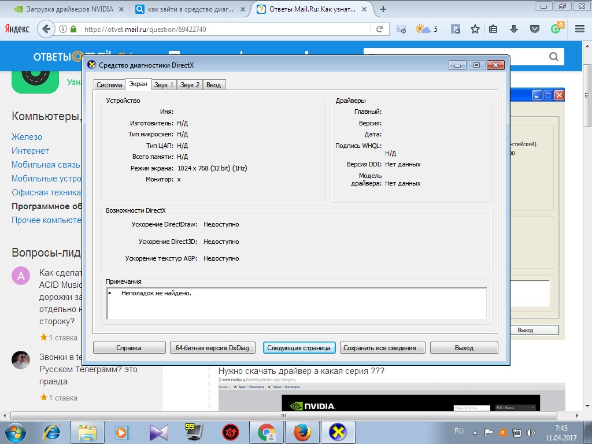592x445 pixels.
Task: Switch to the Система tab
Action: tap(109, 85)
